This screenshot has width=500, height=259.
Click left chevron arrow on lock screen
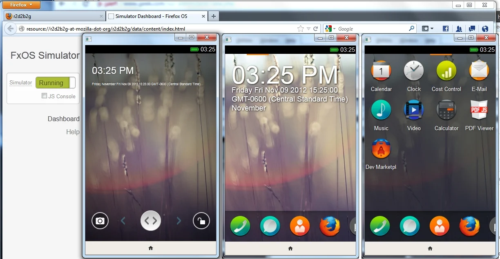(123, 221)
